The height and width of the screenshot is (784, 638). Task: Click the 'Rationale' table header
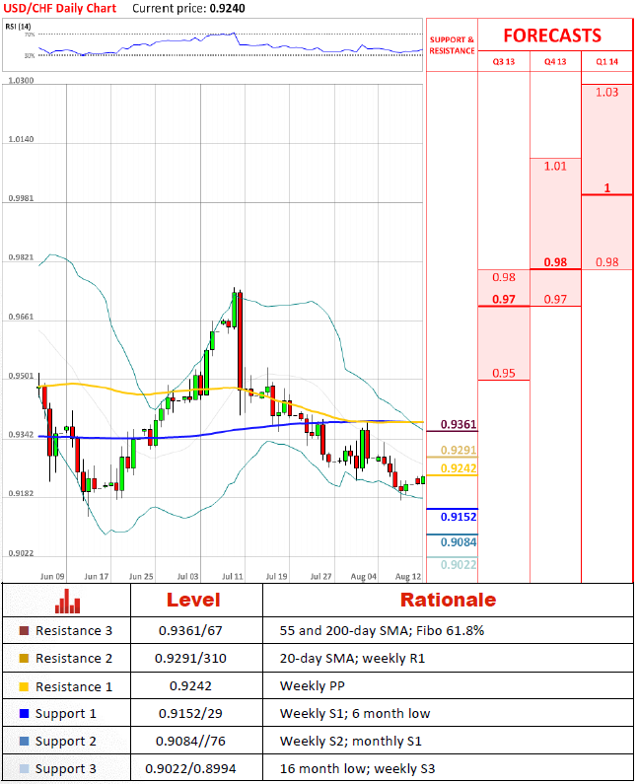coord(448,600)
